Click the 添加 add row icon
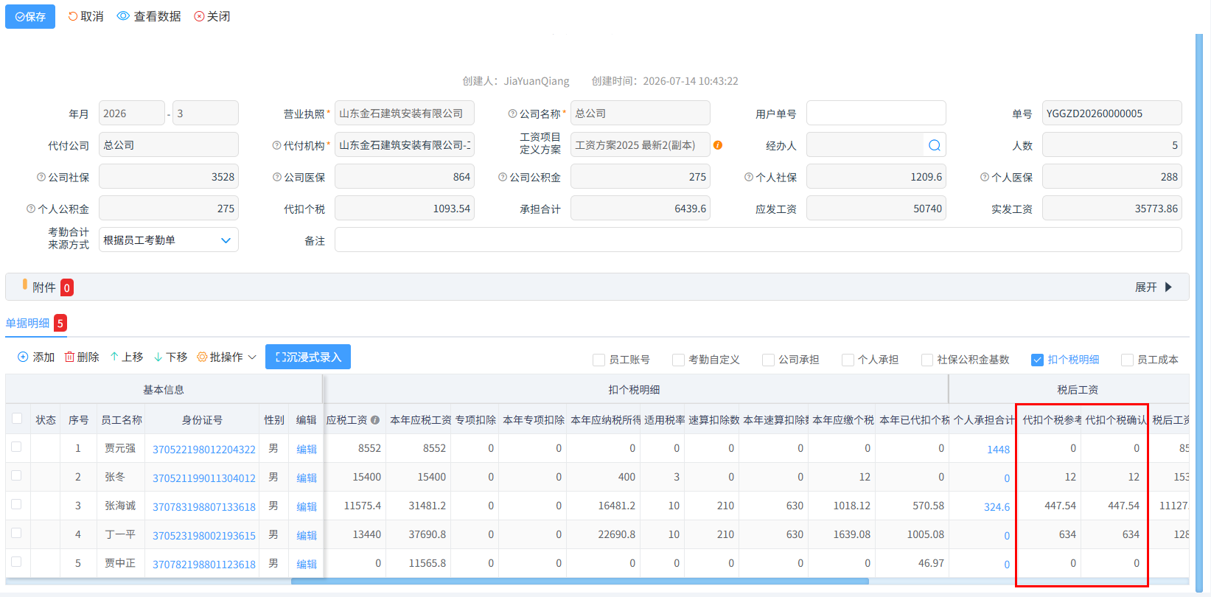The width and height of the screenshot is (1211, 597). tap(23, 357)
